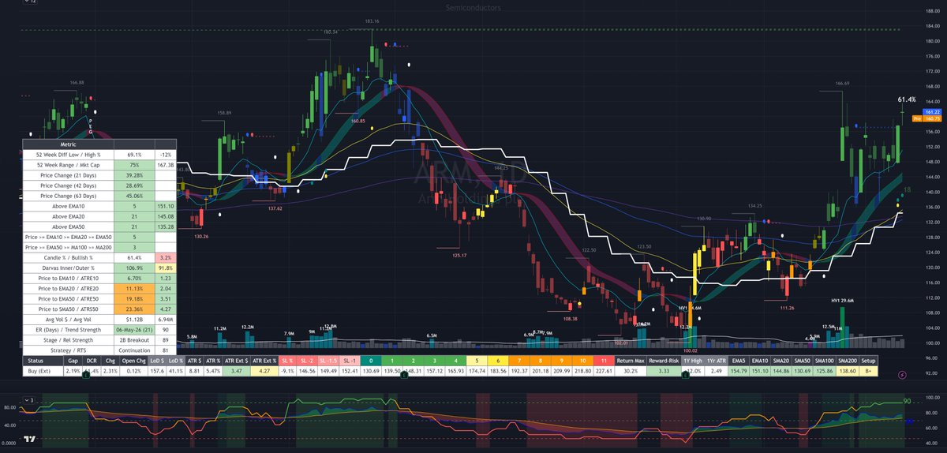Click the 2.49 1Yr ATR value
This screenshot has height=453, width=947.
point(717,371)
